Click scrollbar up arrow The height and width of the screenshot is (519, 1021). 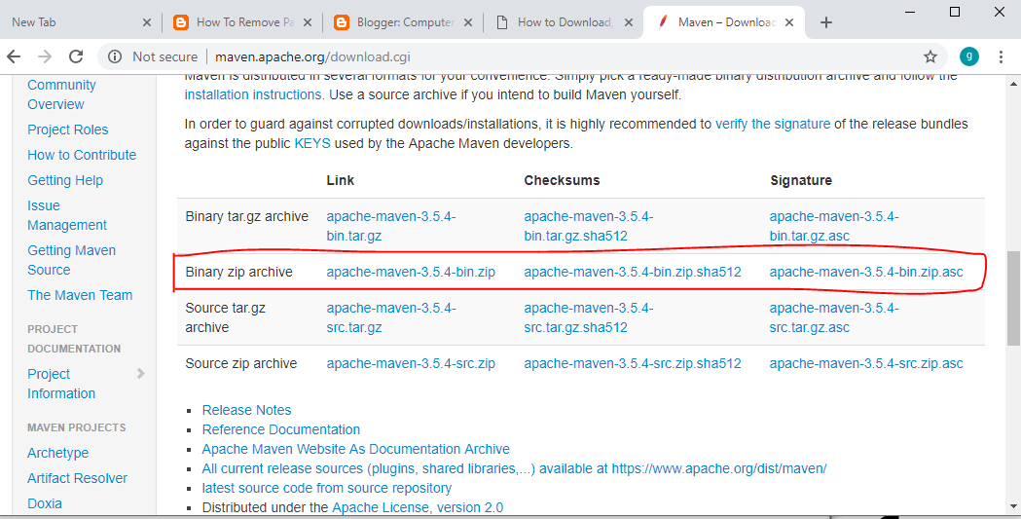1013,84
